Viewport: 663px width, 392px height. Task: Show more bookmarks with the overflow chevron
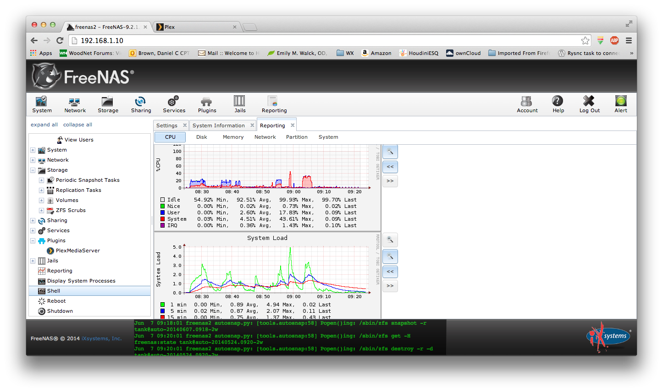coord(631,53)
